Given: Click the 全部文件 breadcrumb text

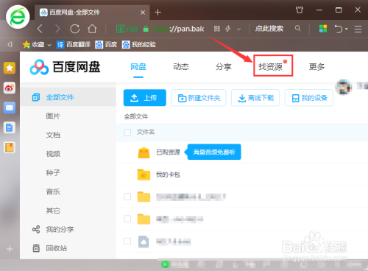Looking at the screenshot, I should (x=136, y=116).
